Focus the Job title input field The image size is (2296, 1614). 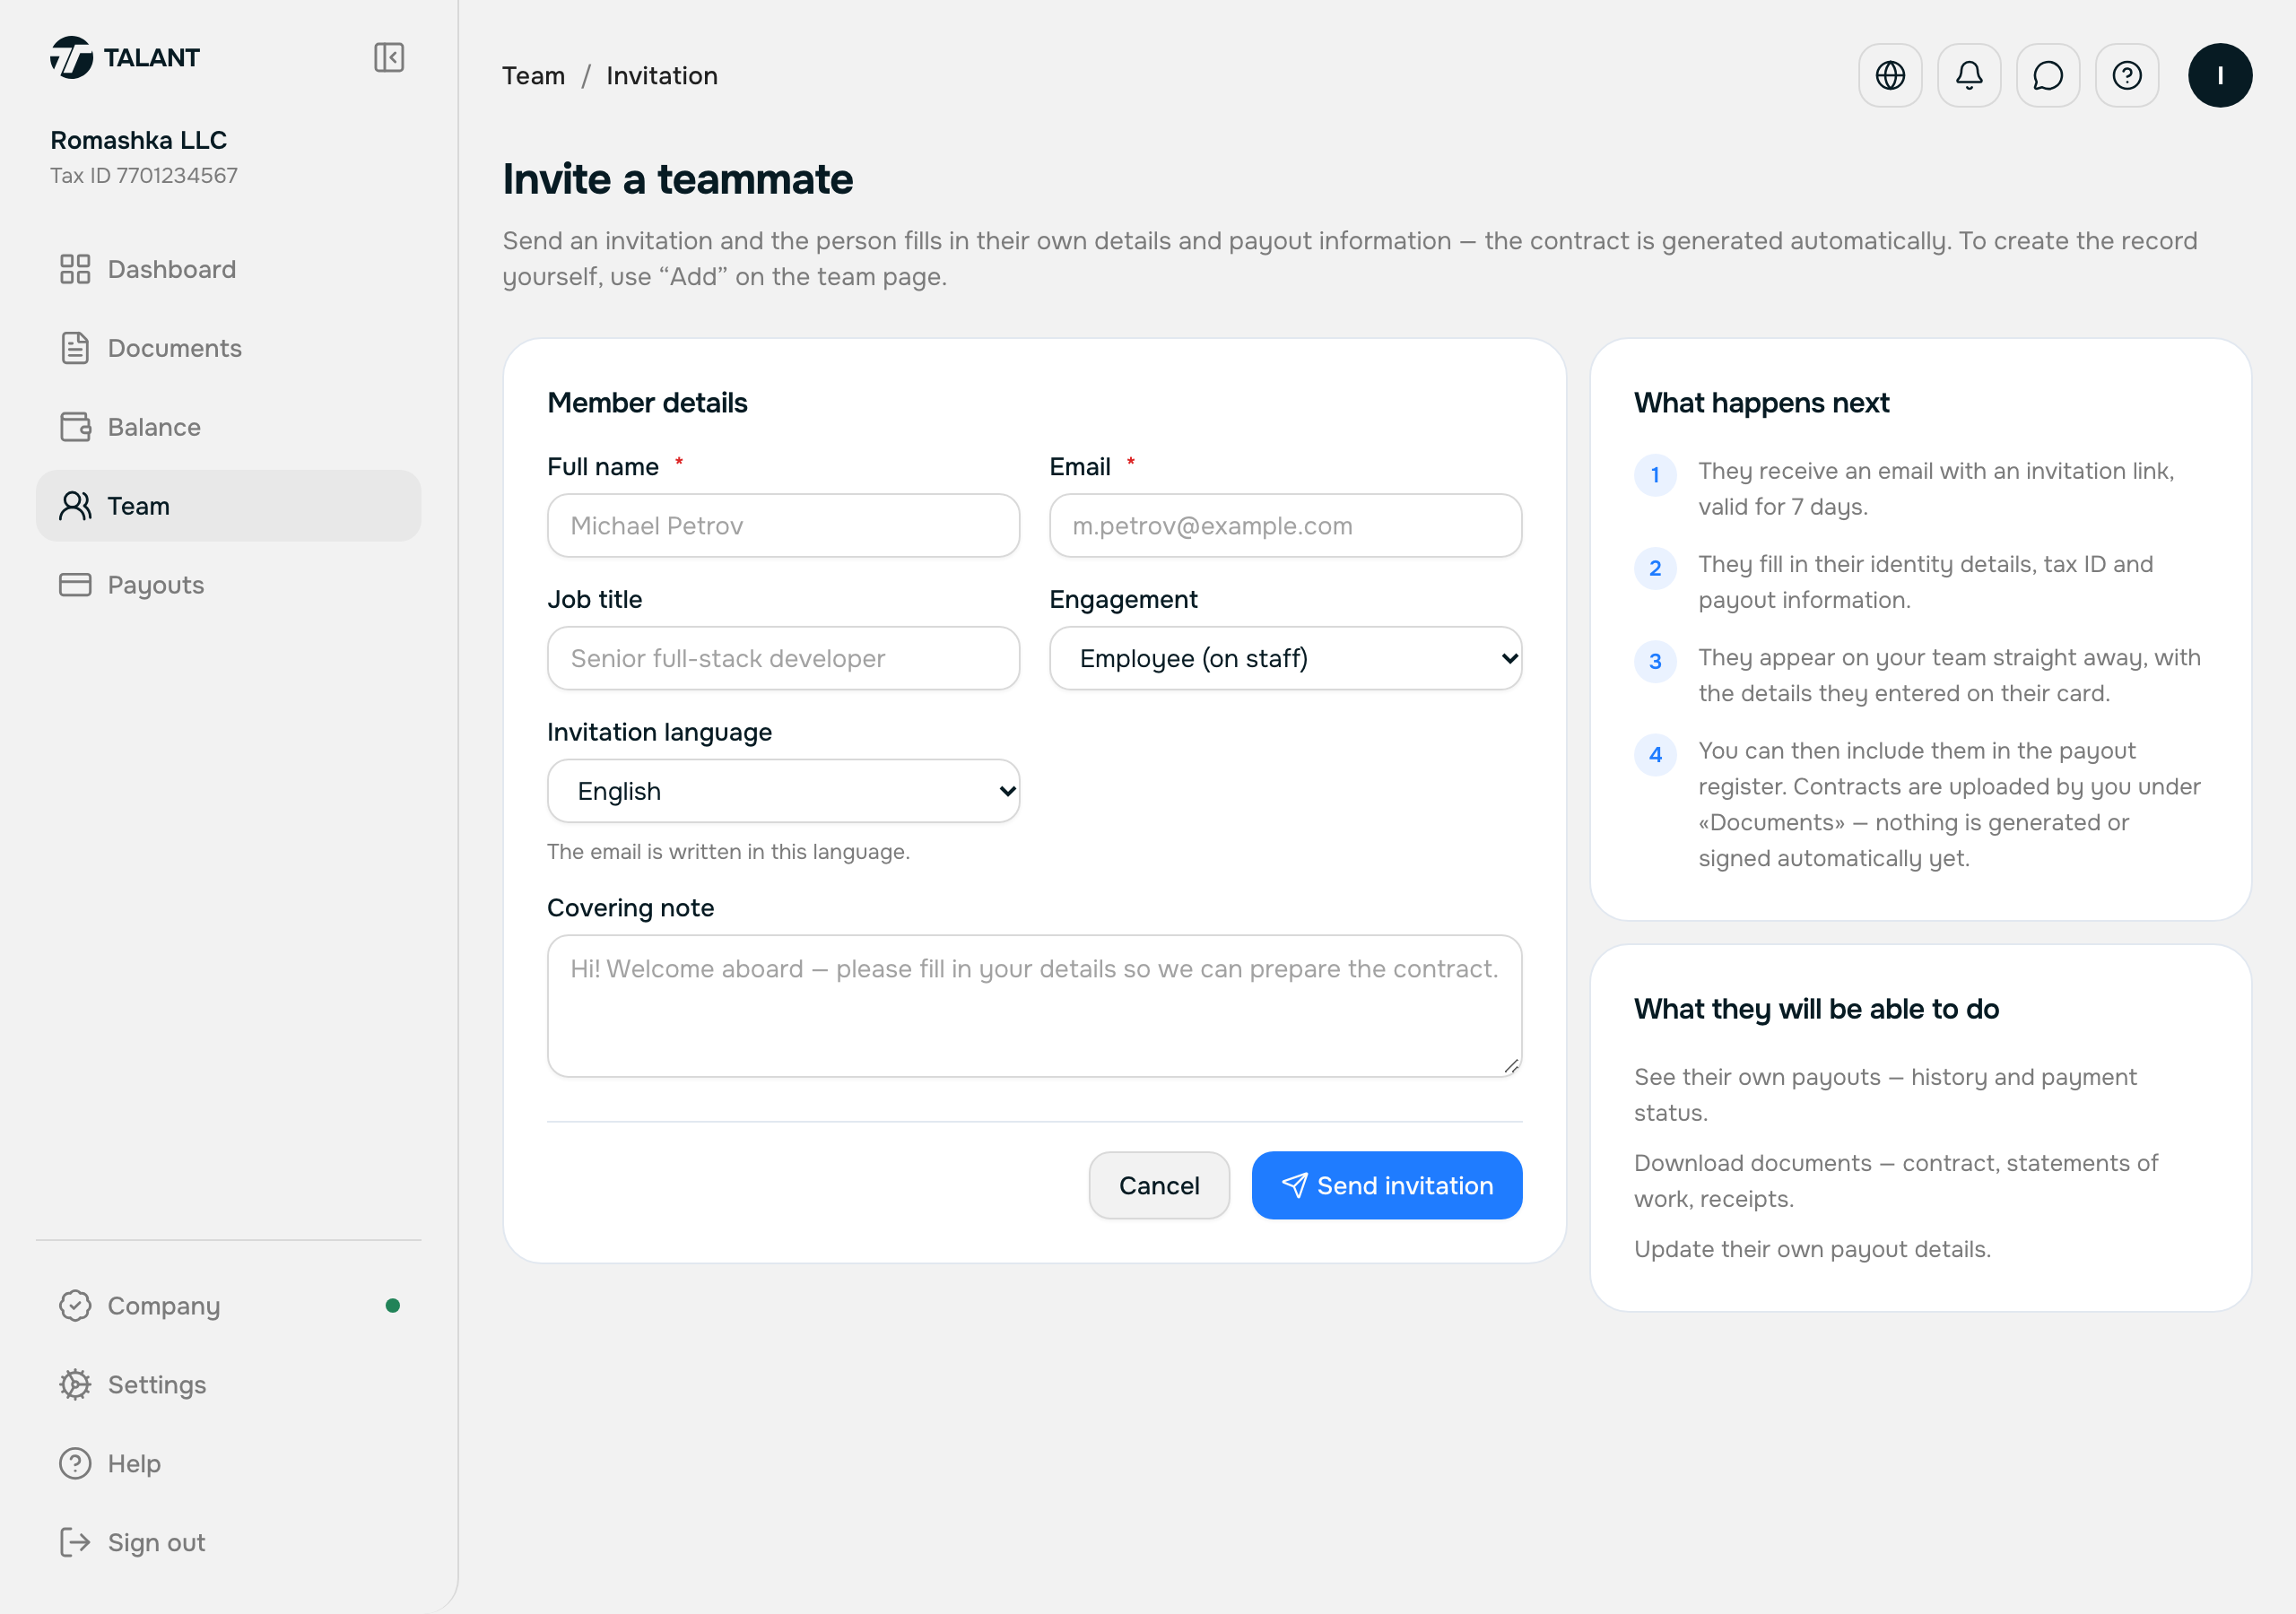coord(784,658)
